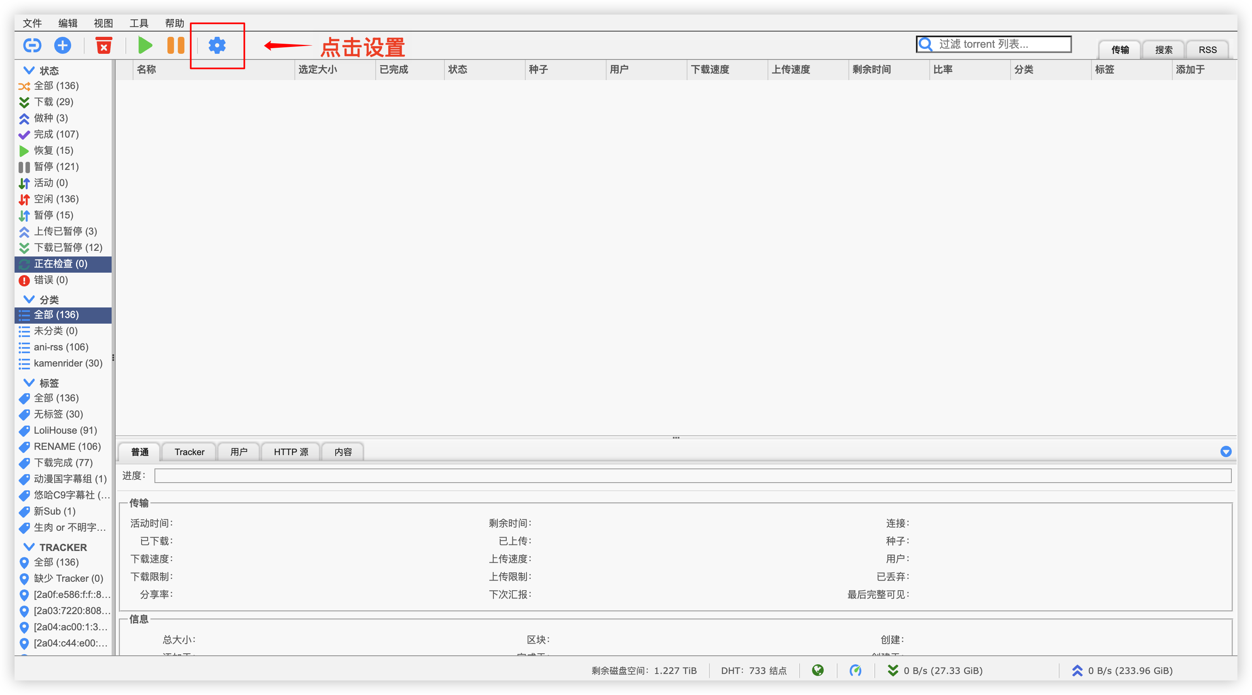Select 做种 (3) status filter
Image resolution: width=1252 pixels, height=695 pixels.
(63, 118)
